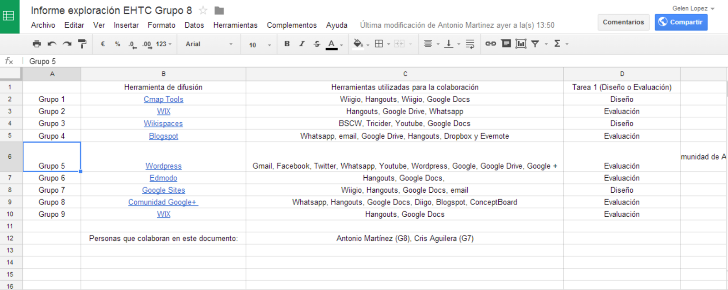
Task: Toggle text wrapping
Action: [470, 44]
